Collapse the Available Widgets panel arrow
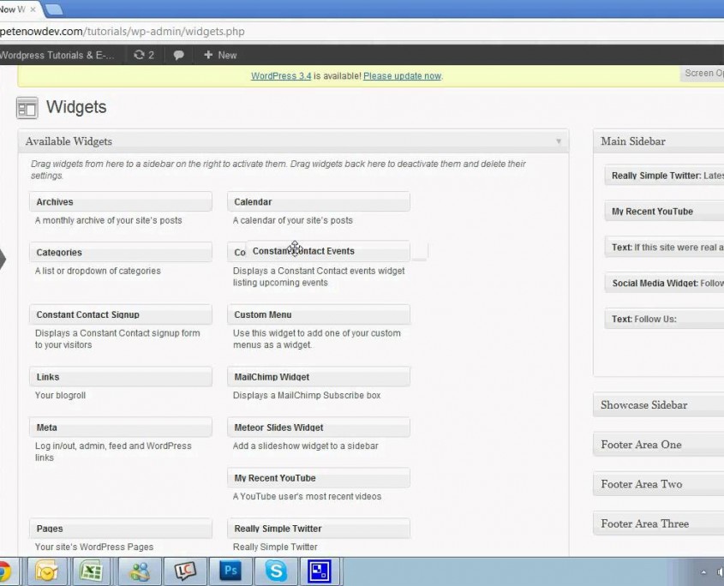 pos(559,141)
